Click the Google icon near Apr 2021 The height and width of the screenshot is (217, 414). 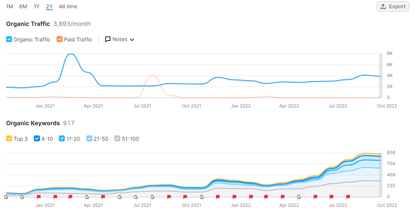87,197
